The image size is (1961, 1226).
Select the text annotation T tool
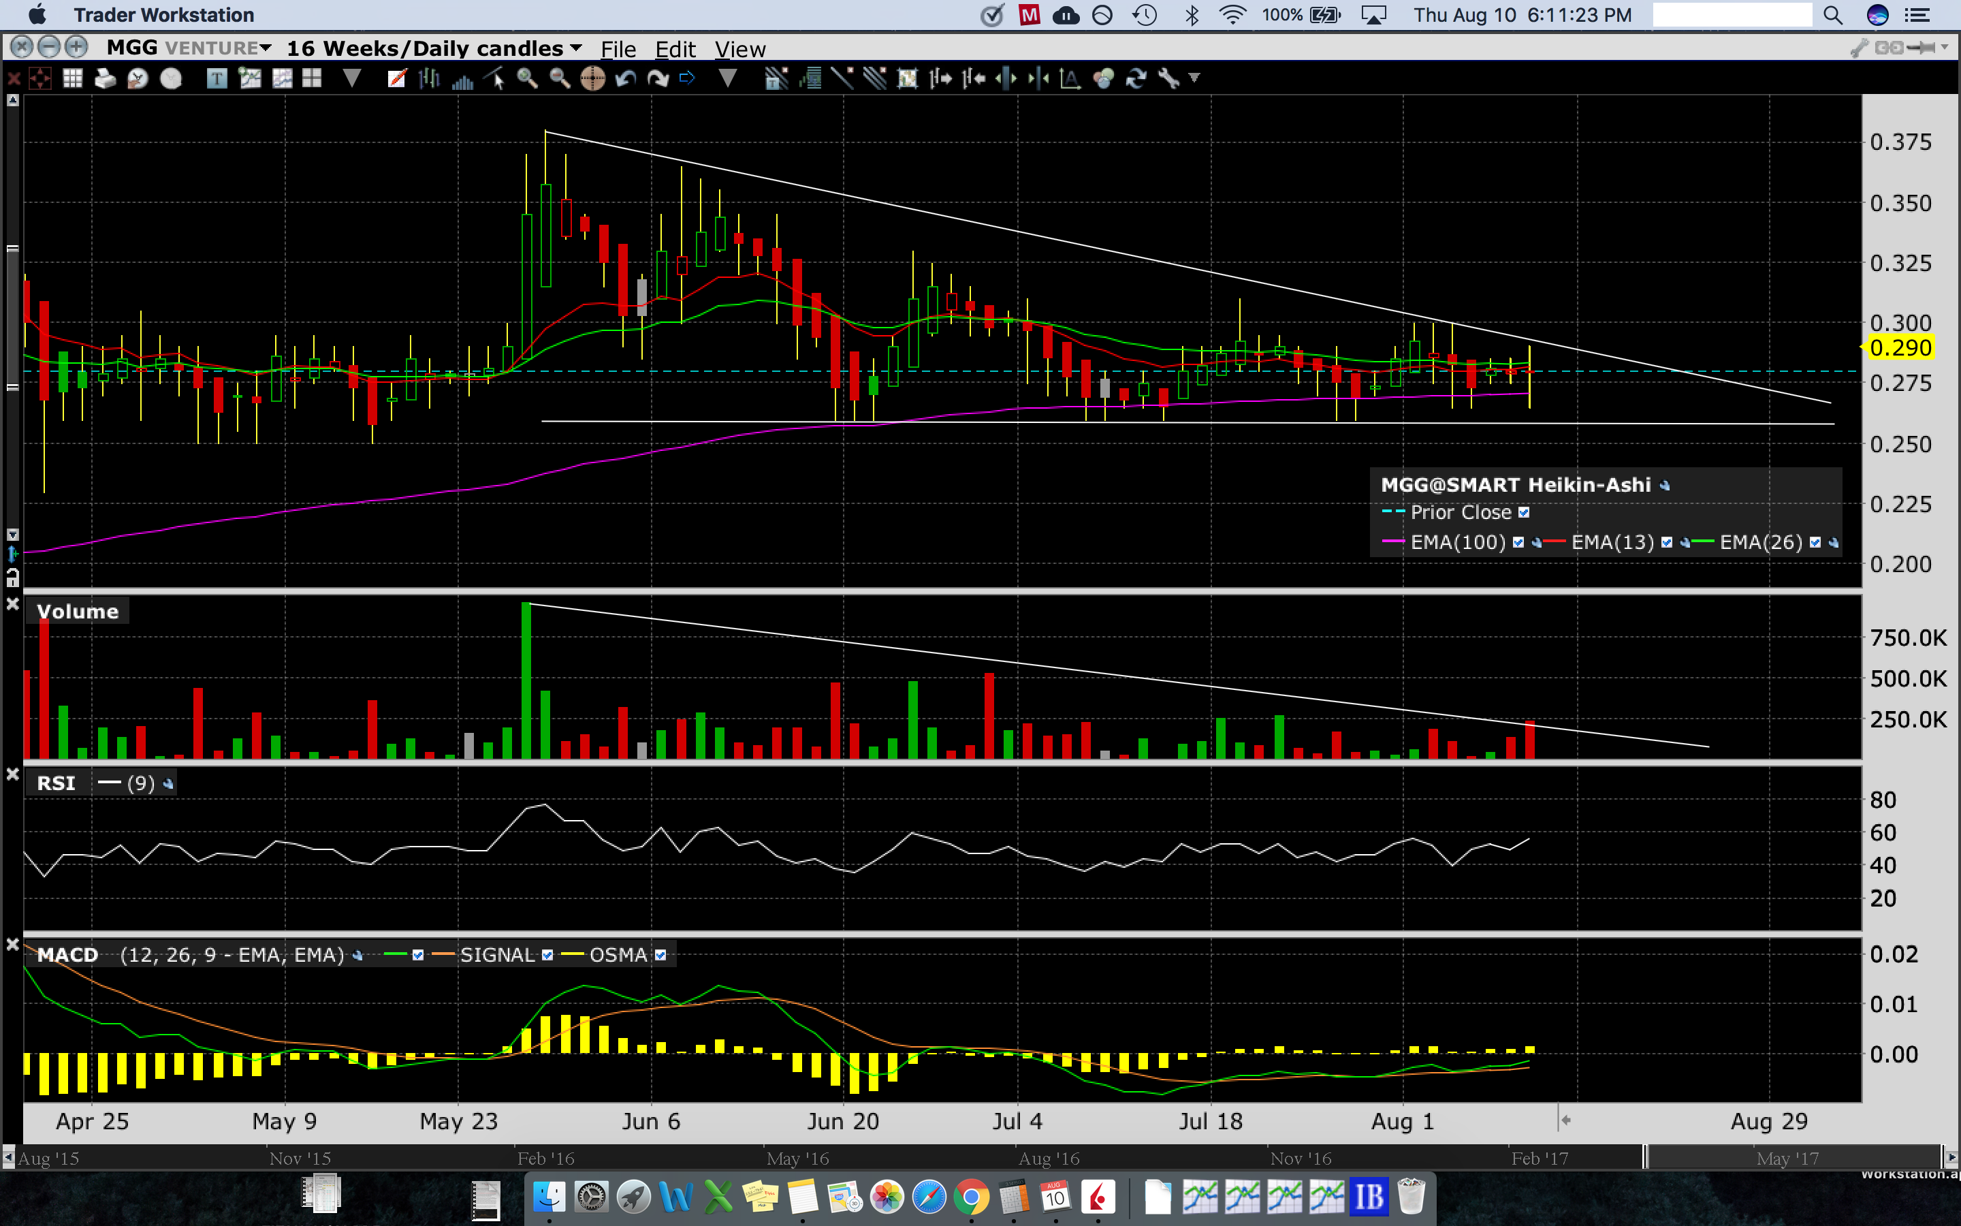217,78
